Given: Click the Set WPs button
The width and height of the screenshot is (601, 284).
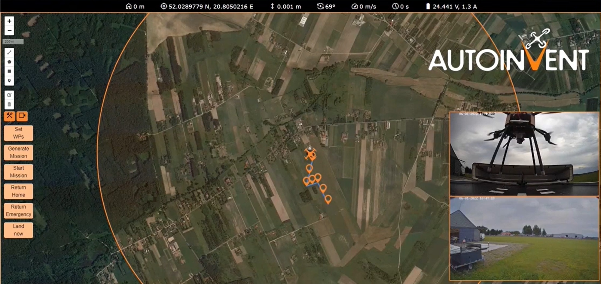Looking at the screenshot, I should (18, 133).
